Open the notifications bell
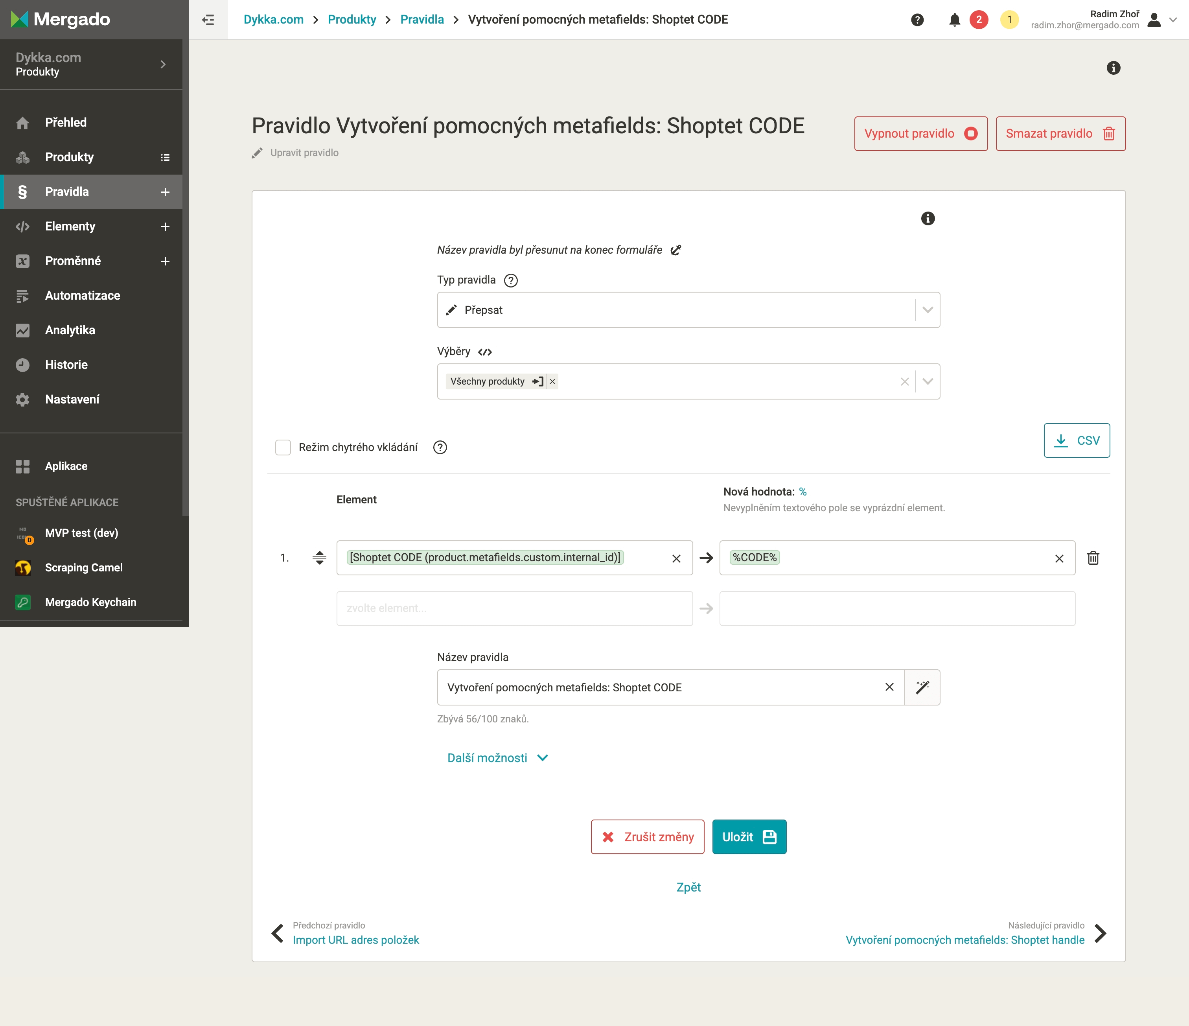 click(954, 20)
